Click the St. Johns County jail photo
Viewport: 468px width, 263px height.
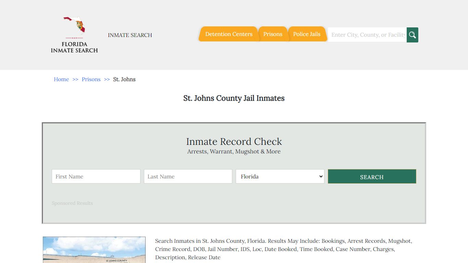94,250
